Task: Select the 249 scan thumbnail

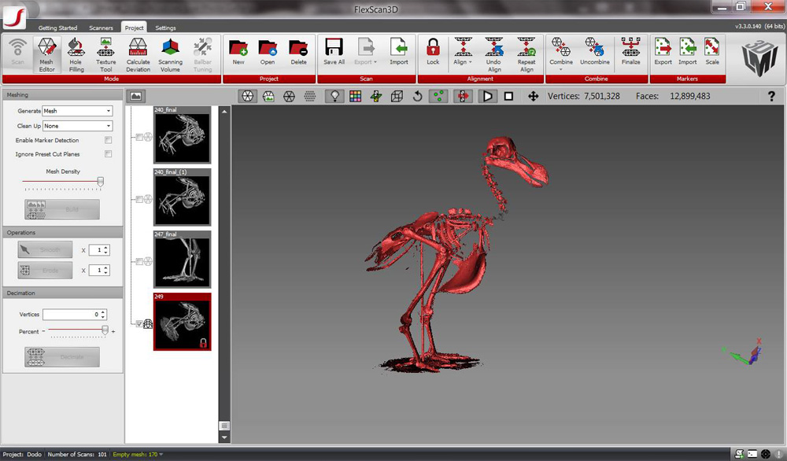Action: click(x=183, y=322)
